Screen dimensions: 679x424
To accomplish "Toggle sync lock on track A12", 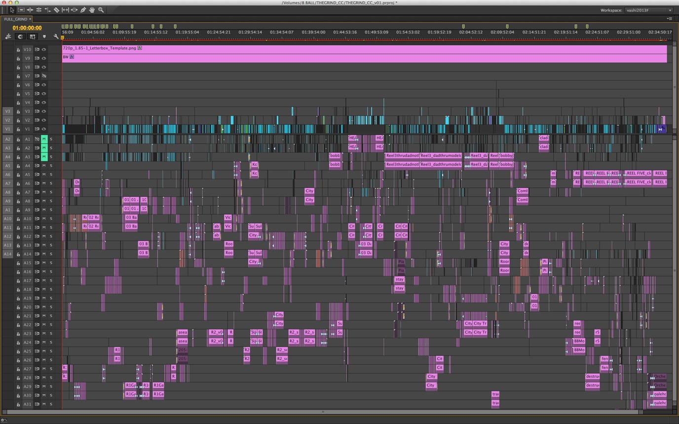I will coord(37,236).
